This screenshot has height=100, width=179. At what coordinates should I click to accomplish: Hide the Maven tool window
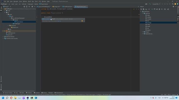point(176,7)
